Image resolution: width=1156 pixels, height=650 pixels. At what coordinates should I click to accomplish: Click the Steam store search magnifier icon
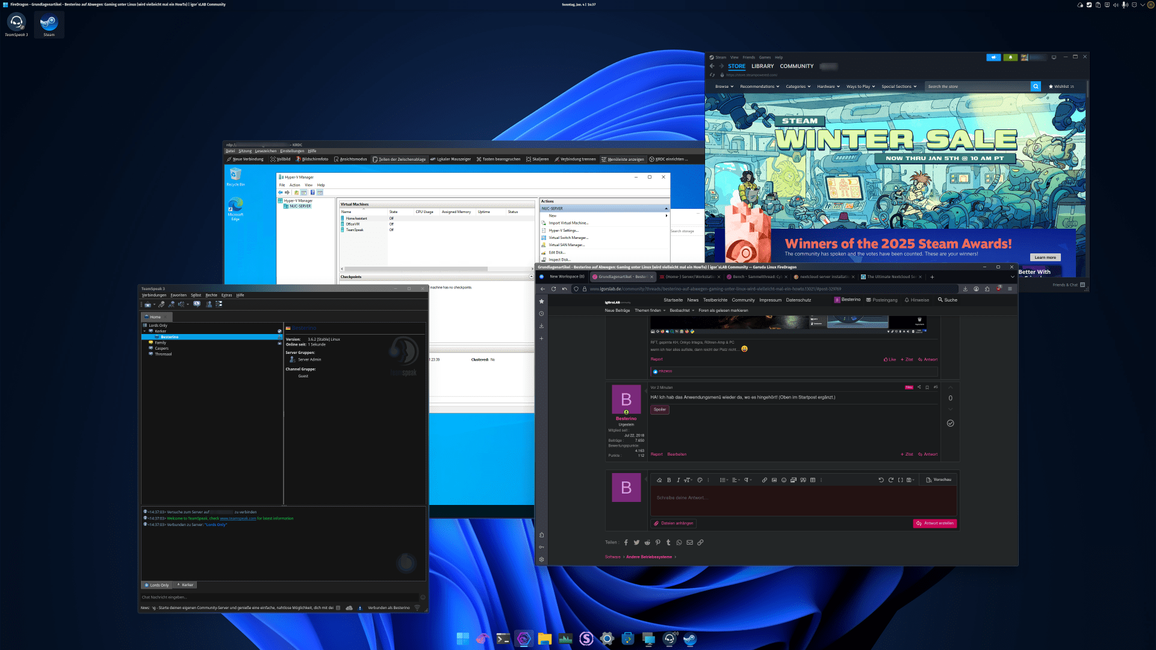tap(1036, 87)
